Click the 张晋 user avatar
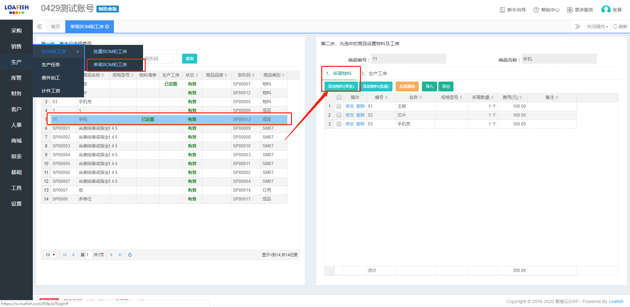Viewport: 630px width, 307px height. (606, 10)
